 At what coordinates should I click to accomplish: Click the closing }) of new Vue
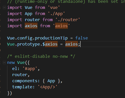point(10,93)
